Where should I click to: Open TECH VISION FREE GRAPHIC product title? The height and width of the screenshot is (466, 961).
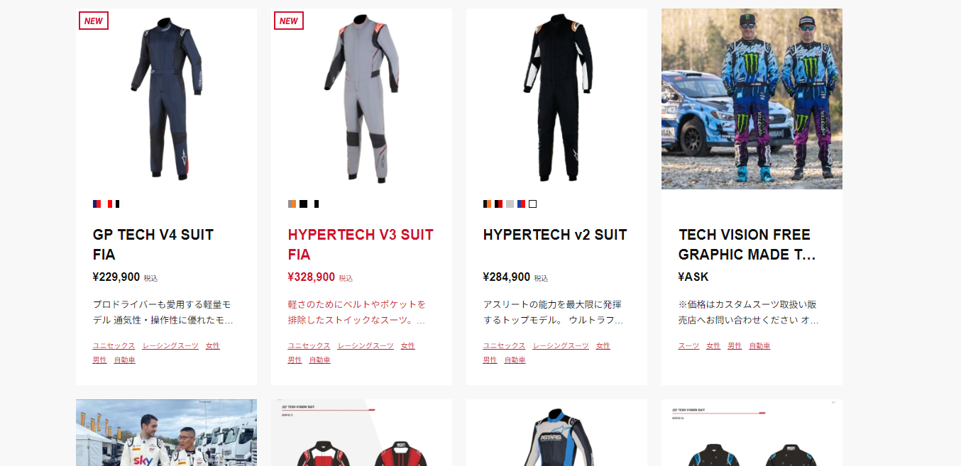coord(747,244)
